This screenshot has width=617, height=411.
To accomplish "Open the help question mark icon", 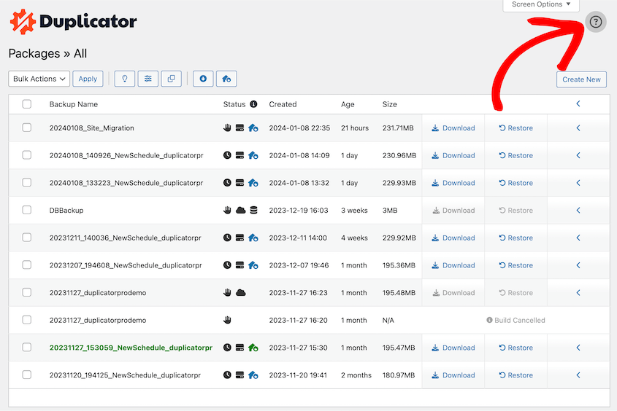I will [x=595, y=22].
